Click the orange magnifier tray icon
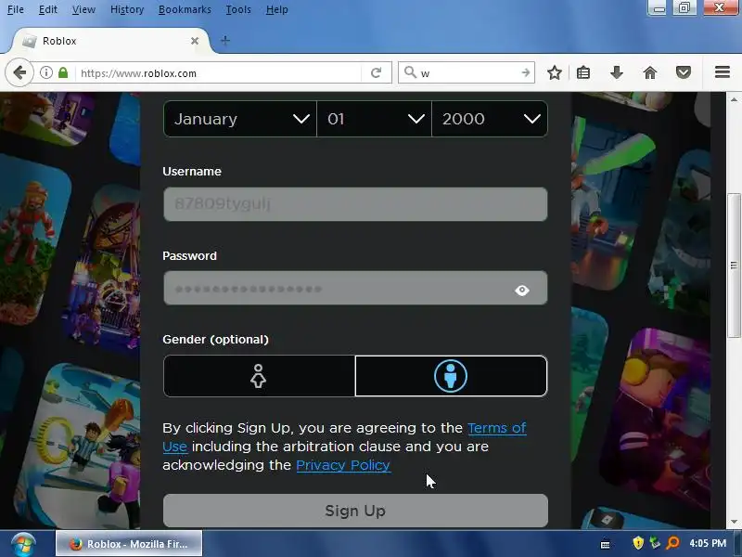This screenshot has height=557, width=742. point(673,543)
